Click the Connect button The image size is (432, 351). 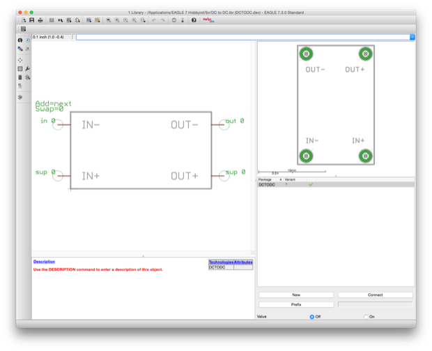pos(376,295)
